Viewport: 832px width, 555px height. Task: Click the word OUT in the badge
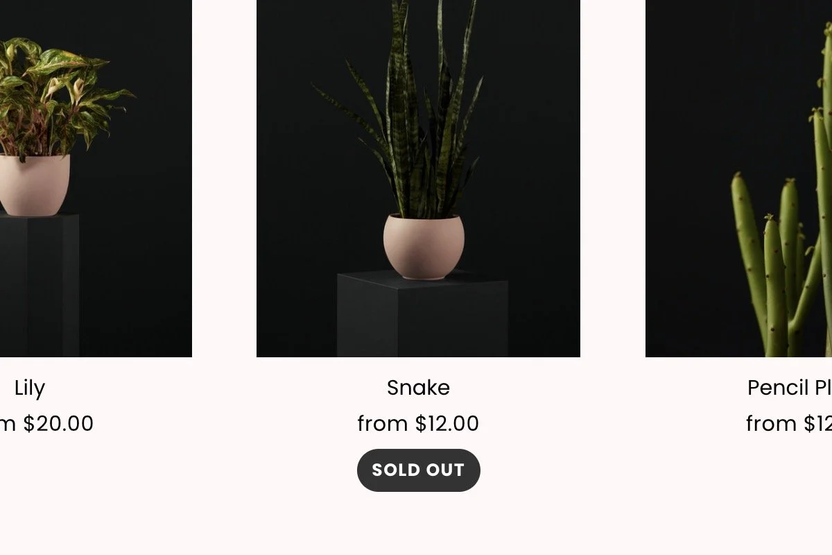pyautogui.click(x=444, y=470)
